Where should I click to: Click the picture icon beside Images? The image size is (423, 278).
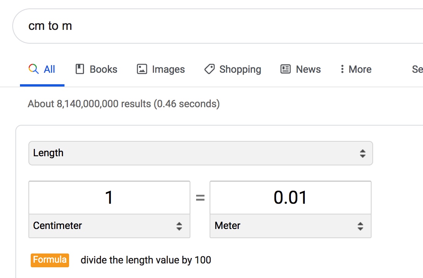click(142, 69)
